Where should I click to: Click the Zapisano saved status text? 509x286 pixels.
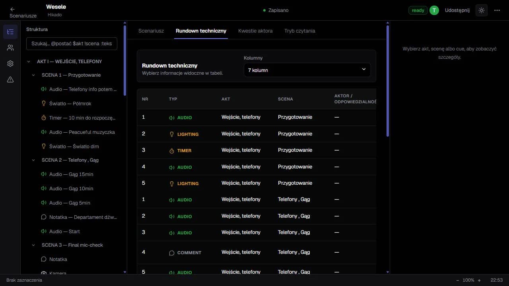278,10
